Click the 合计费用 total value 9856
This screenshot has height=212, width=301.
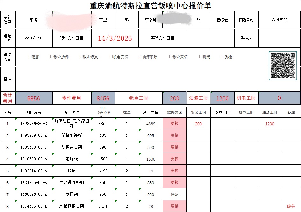tap(34, 98)
